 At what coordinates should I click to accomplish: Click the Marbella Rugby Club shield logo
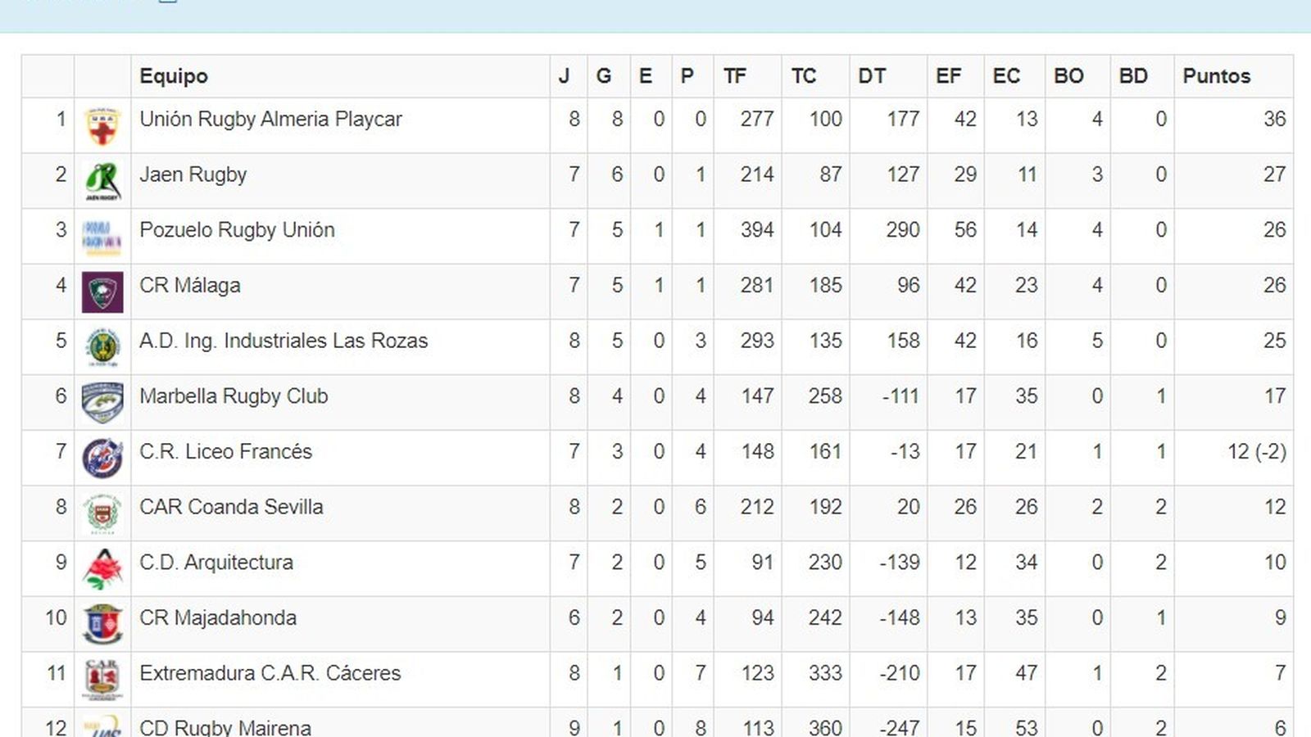tap(102, 403)
